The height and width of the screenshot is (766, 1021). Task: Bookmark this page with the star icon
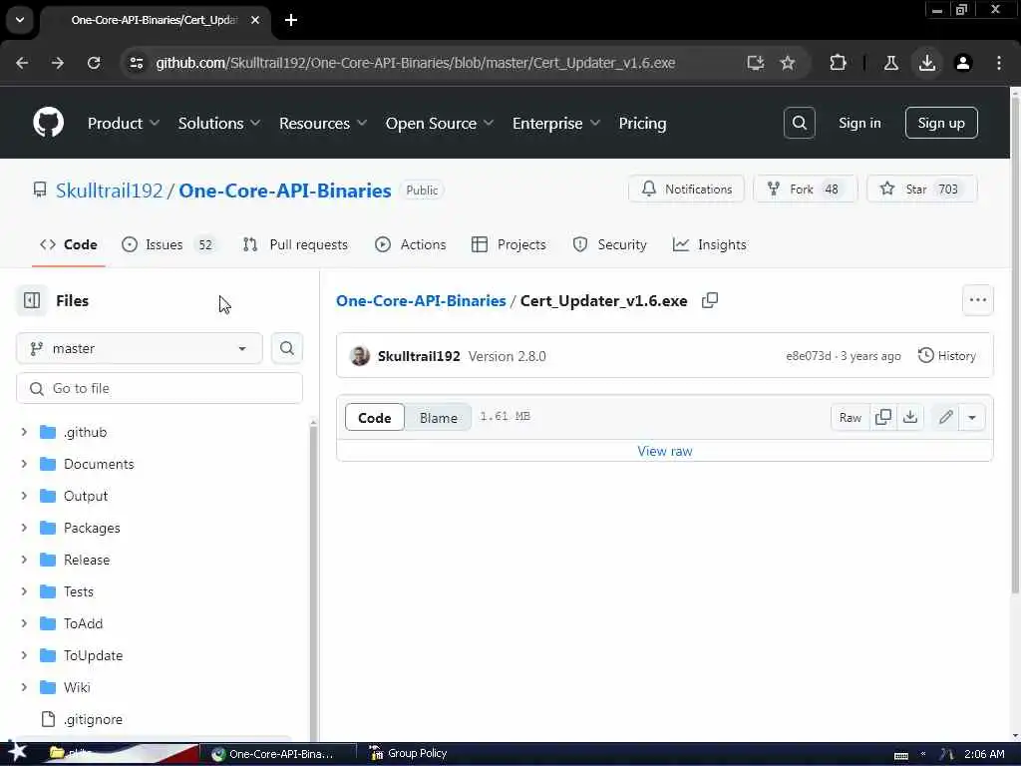(788, 63)
